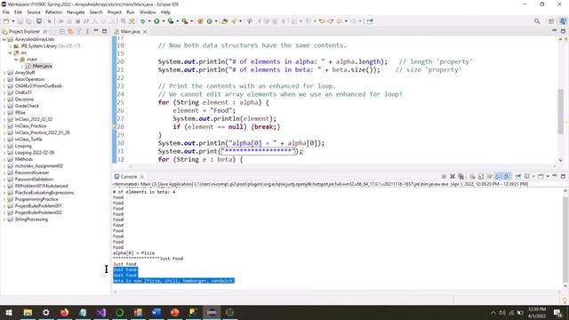Maximize the editor area
Viewport: 569px width, 320px height.
[x=563, y=31]
